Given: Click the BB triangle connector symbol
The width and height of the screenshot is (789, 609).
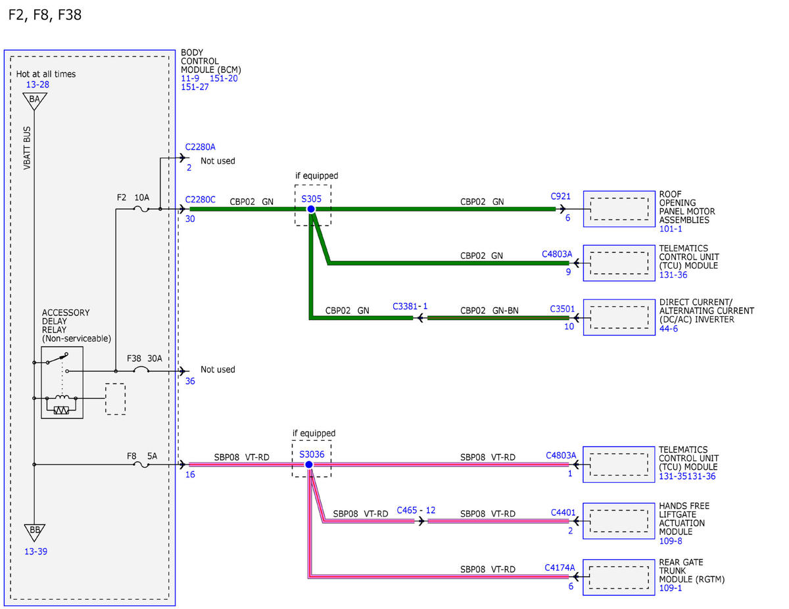Looking at the screenshot, I should [x=35, y=531].
